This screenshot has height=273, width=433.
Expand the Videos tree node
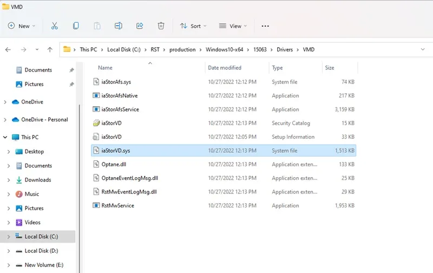pos(9,223)
